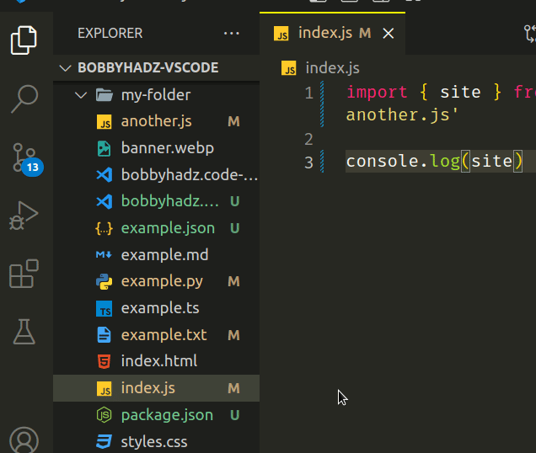Click the 'log' method call

coord(445,161)
